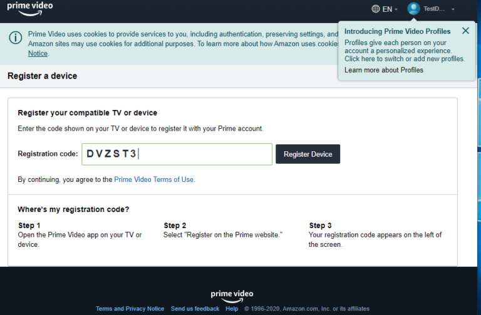Click the Step 2 label
Image resolution: width=481 pixels, height=315 pixels.
tap(175, 226)
